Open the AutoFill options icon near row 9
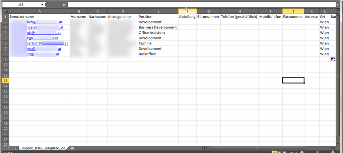The width and height of the screenshot is (343, 153). pos(333,59)
